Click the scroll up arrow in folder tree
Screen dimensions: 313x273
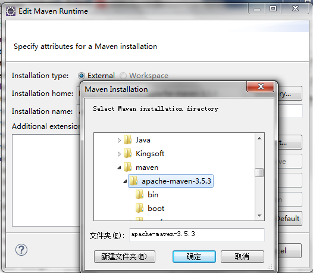click(x=259, y=138)
